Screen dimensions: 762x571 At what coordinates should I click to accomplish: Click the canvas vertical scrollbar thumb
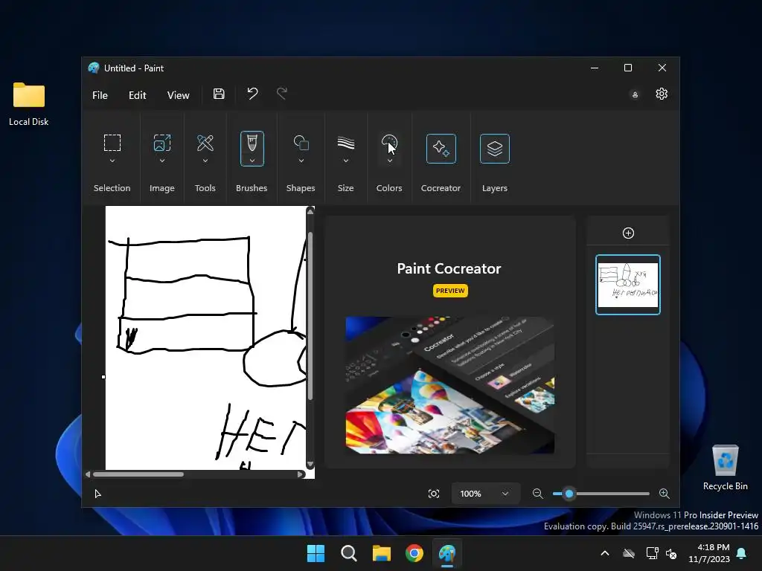click(310, 315)
